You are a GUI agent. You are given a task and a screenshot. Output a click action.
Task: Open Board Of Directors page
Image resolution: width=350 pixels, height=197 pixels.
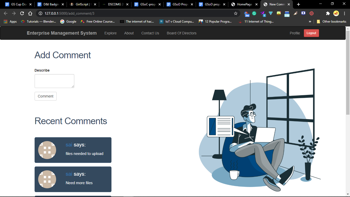(x=182, y=33)
